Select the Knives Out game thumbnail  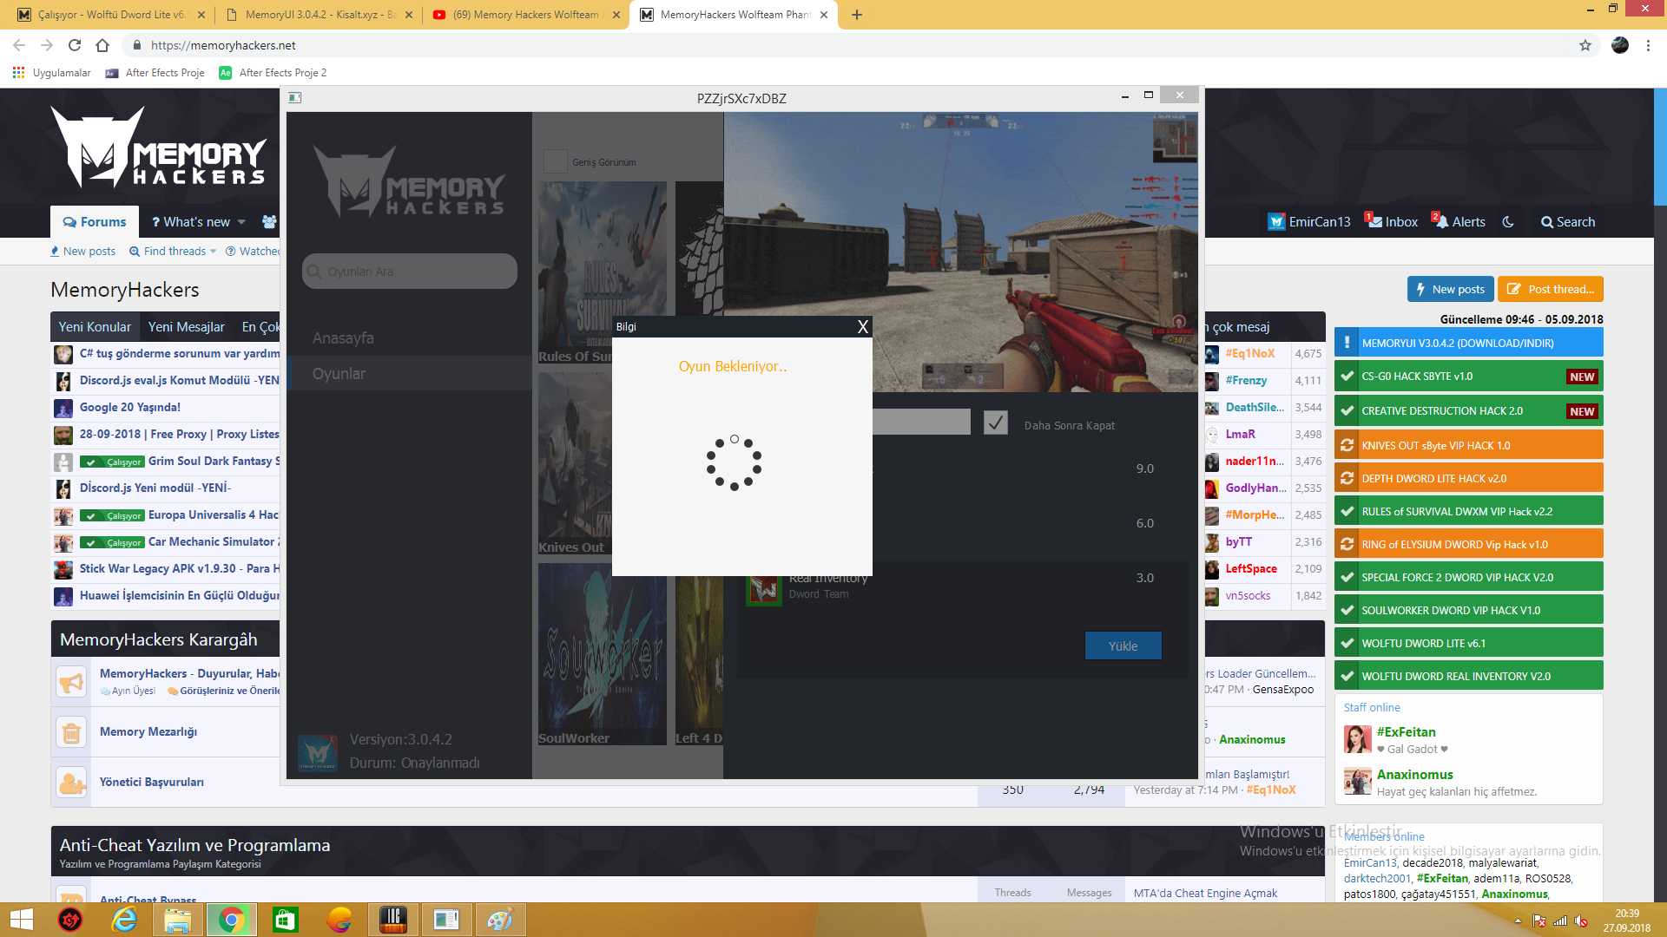(575, 464)
